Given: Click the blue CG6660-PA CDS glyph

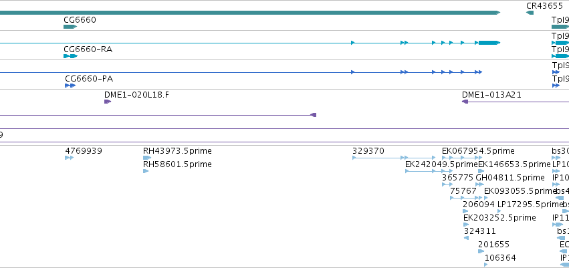Looking at the screenshot, I should click(70, 86).
